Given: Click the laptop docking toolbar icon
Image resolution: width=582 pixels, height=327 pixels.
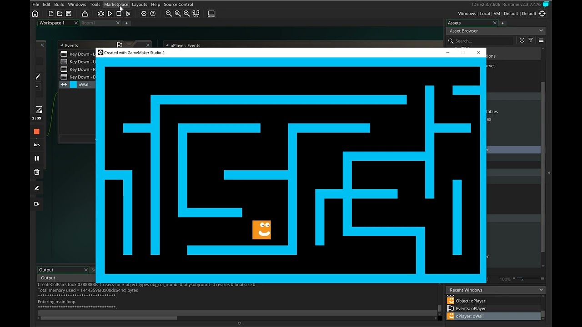Looking at the screenshot, I should click(x=211, y=14).
